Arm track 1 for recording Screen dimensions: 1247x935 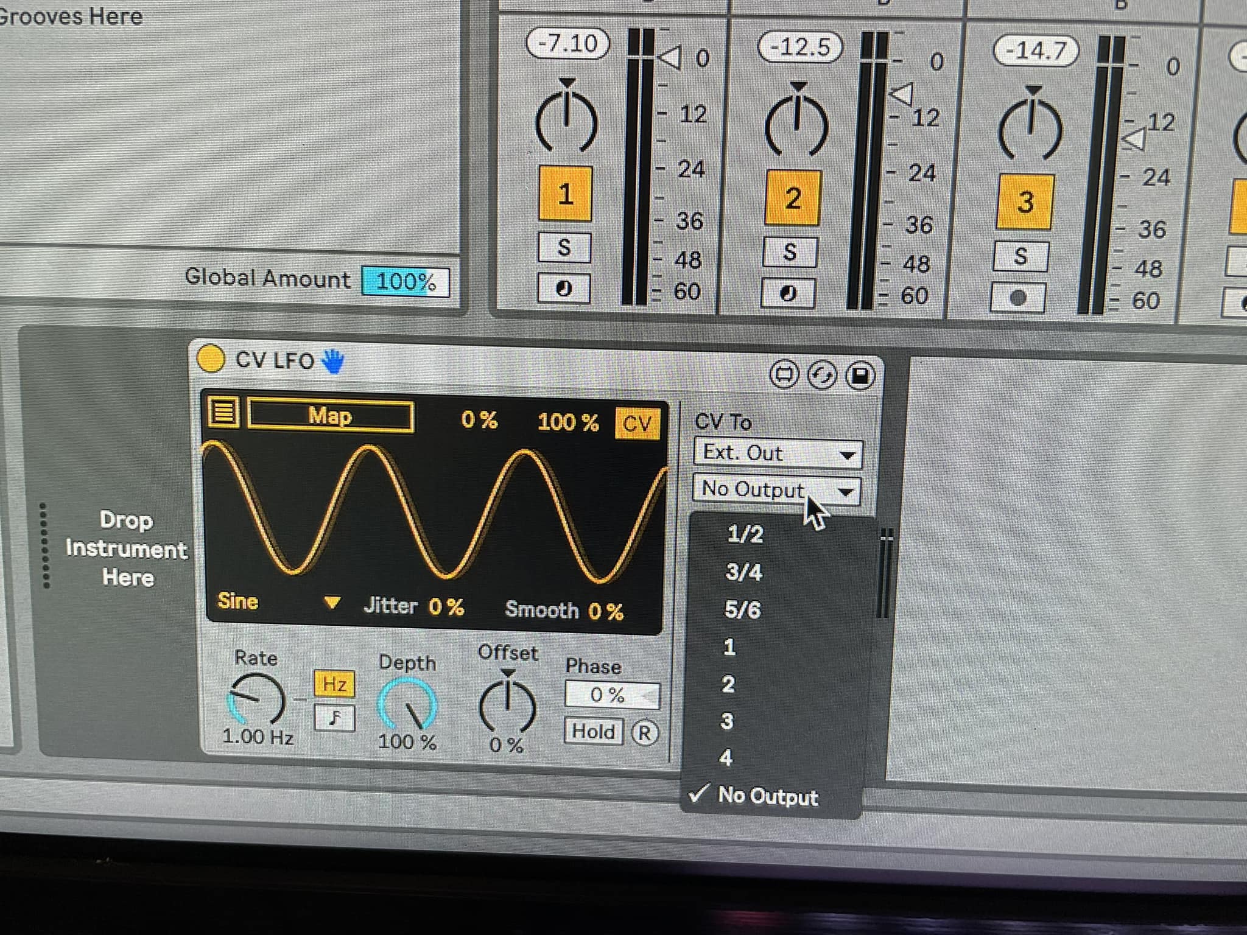pos(564,288)
